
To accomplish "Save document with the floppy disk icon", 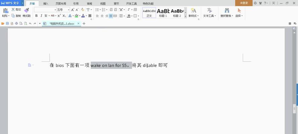I will 7,23.
